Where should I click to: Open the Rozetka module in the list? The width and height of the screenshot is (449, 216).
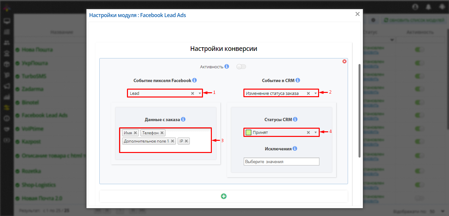coord(31,171)
